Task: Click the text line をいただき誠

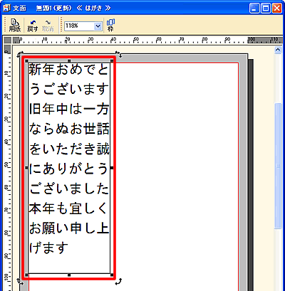Action: 69,149
